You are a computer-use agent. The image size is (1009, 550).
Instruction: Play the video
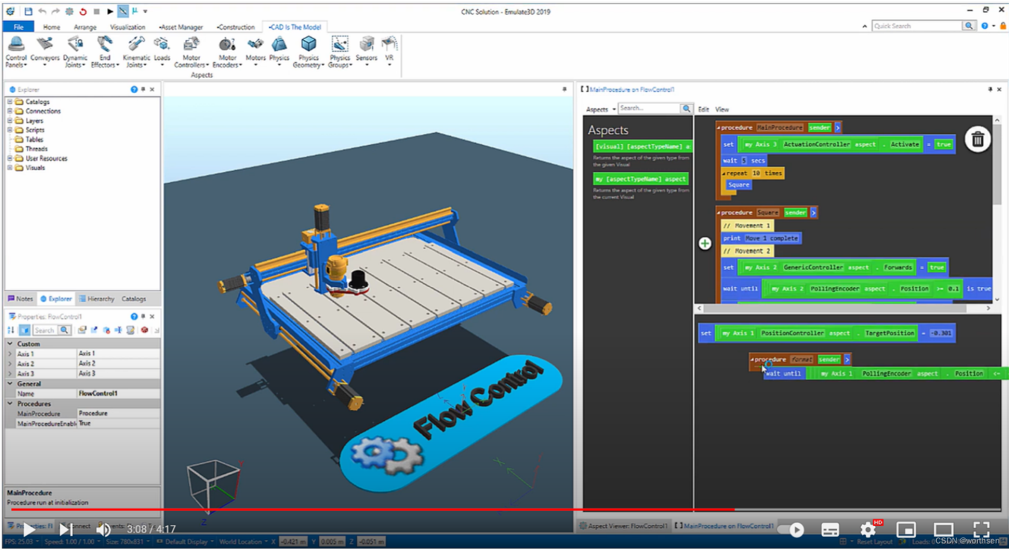[x=28, y=530]
